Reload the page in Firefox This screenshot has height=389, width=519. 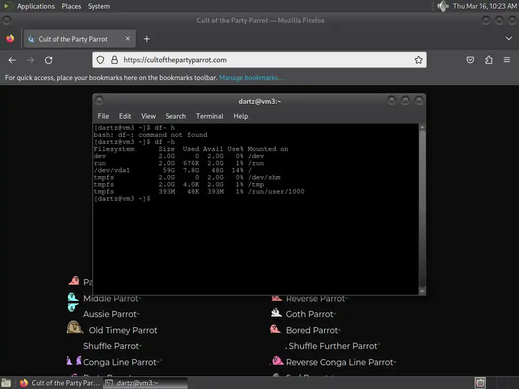pos(49,60)
